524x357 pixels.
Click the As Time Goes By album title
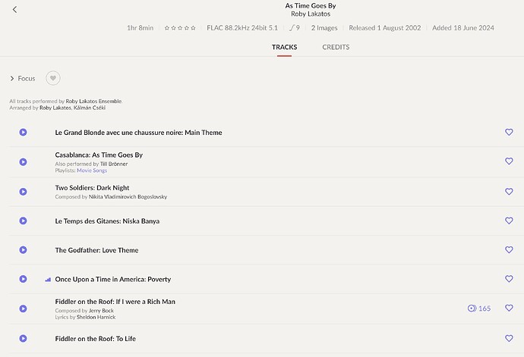tap(311, 5)
